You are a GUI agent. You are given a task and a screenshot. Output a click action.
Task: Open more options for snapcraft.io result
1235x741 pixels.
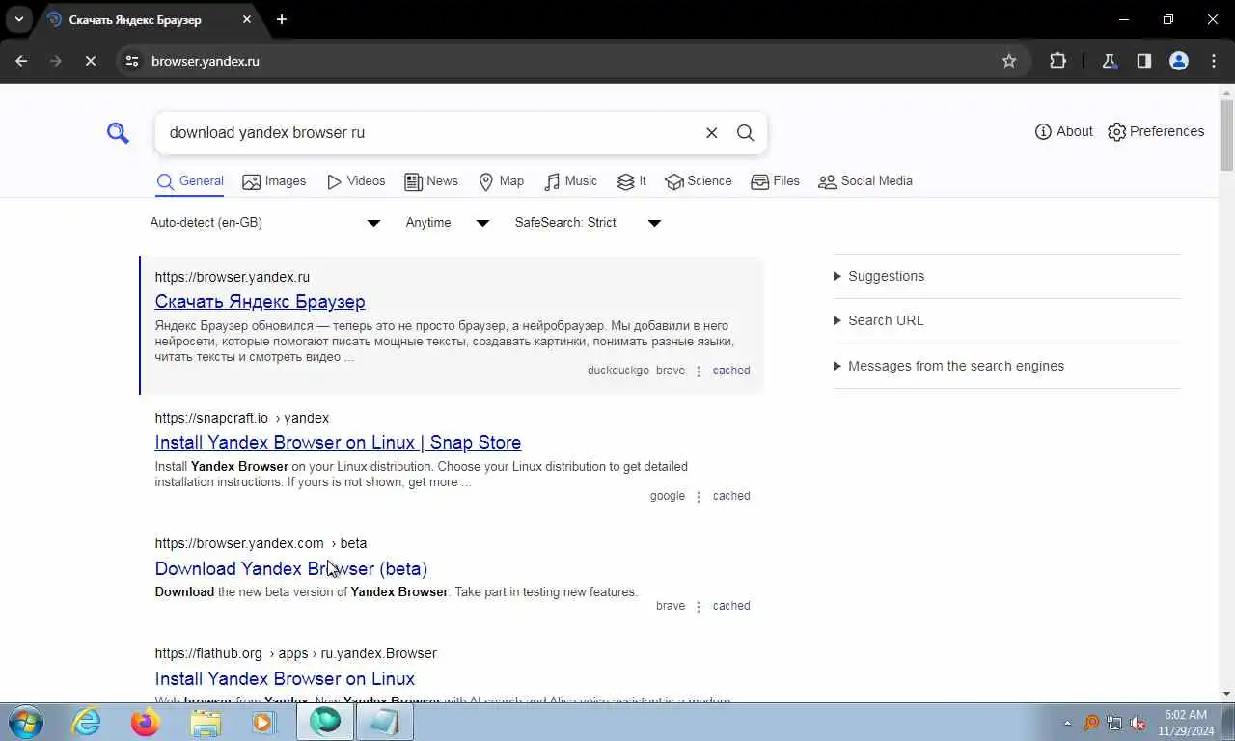coord(699,497)
